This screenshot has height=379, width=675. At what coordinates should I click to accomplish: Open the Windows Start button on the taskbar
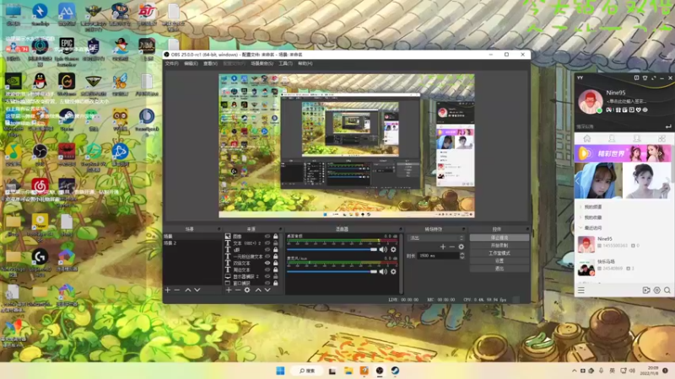pos(280,371)
